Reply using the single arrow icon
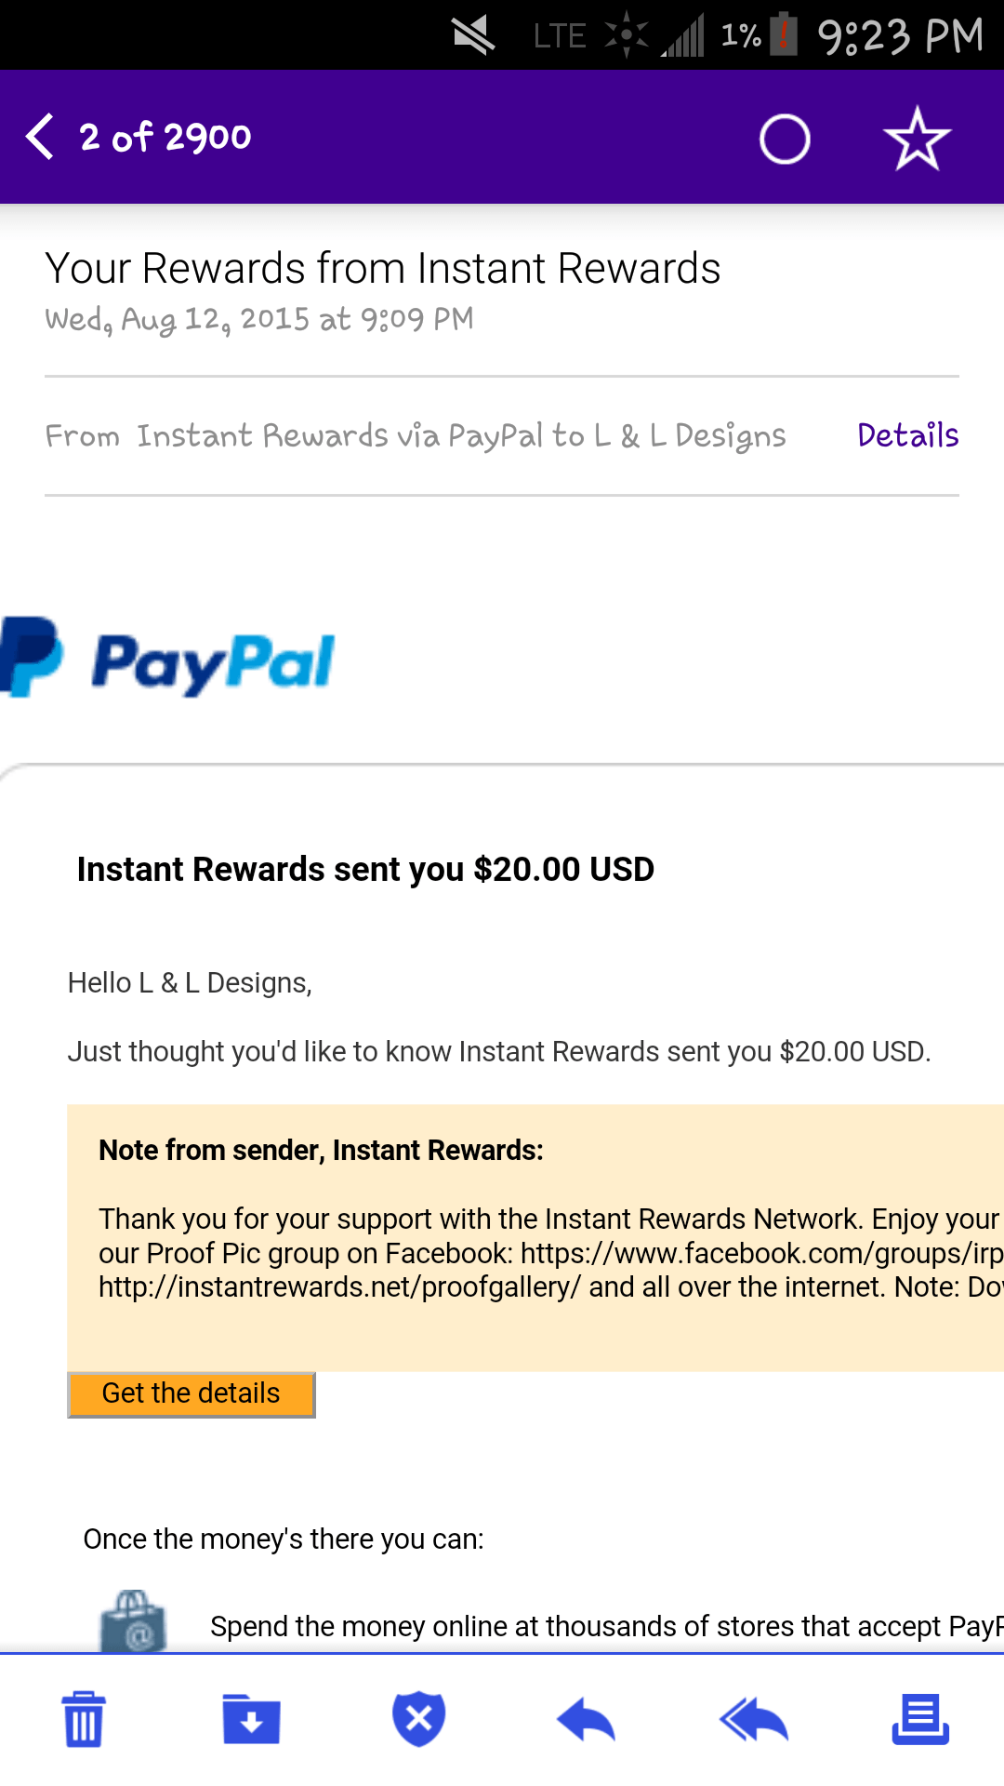The height and width of the screenshot is (1786, 1004). point(586,1719)
